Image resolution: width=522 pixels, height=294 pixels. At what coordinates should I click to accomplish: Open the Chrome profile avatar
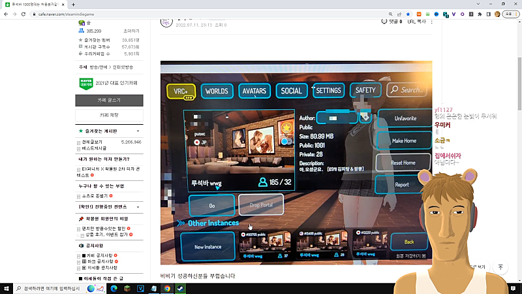(497, 14)
